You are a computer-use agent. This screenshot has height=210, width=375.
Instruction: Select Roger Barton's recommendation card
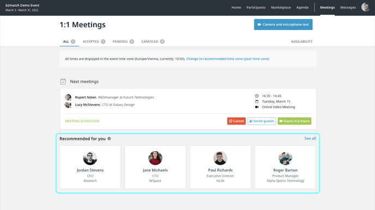[285, 167]
